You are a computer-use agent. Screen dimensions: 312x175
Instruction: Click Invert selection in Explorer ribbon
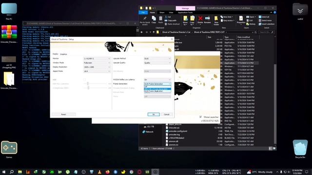click(x=267, y=24)
